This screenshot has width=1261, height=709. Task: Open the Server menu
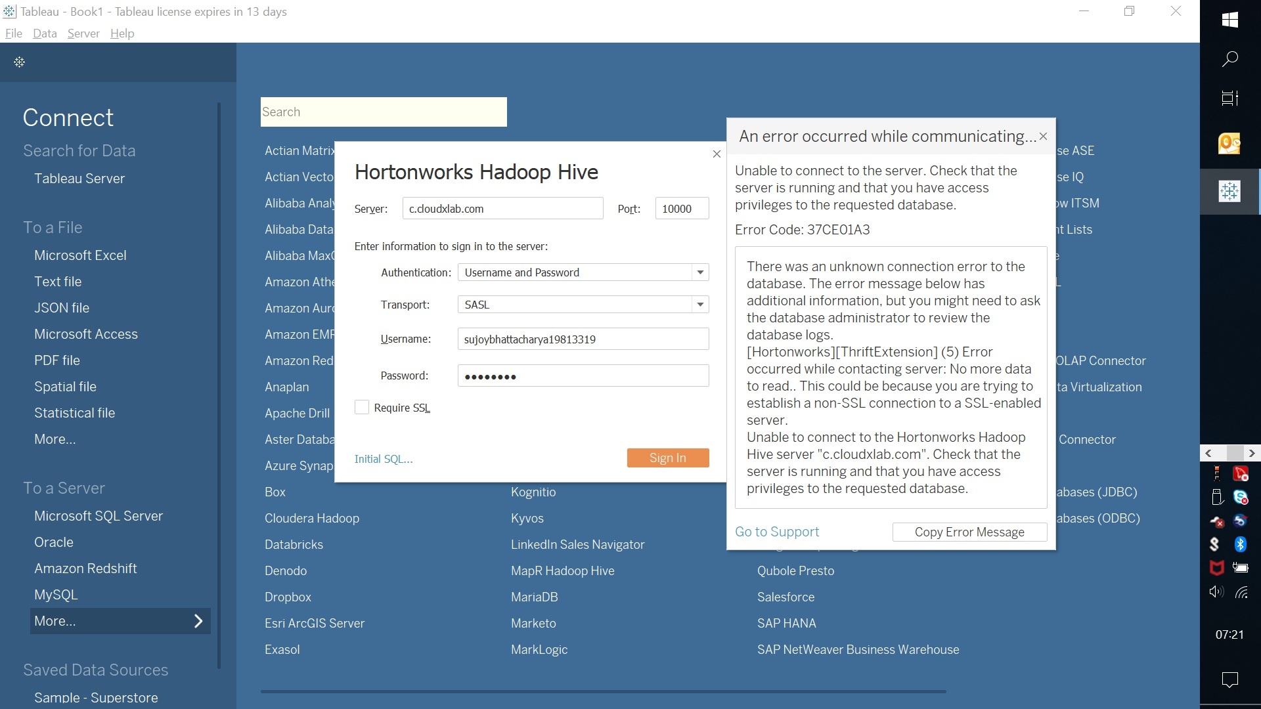click(83, 33)
